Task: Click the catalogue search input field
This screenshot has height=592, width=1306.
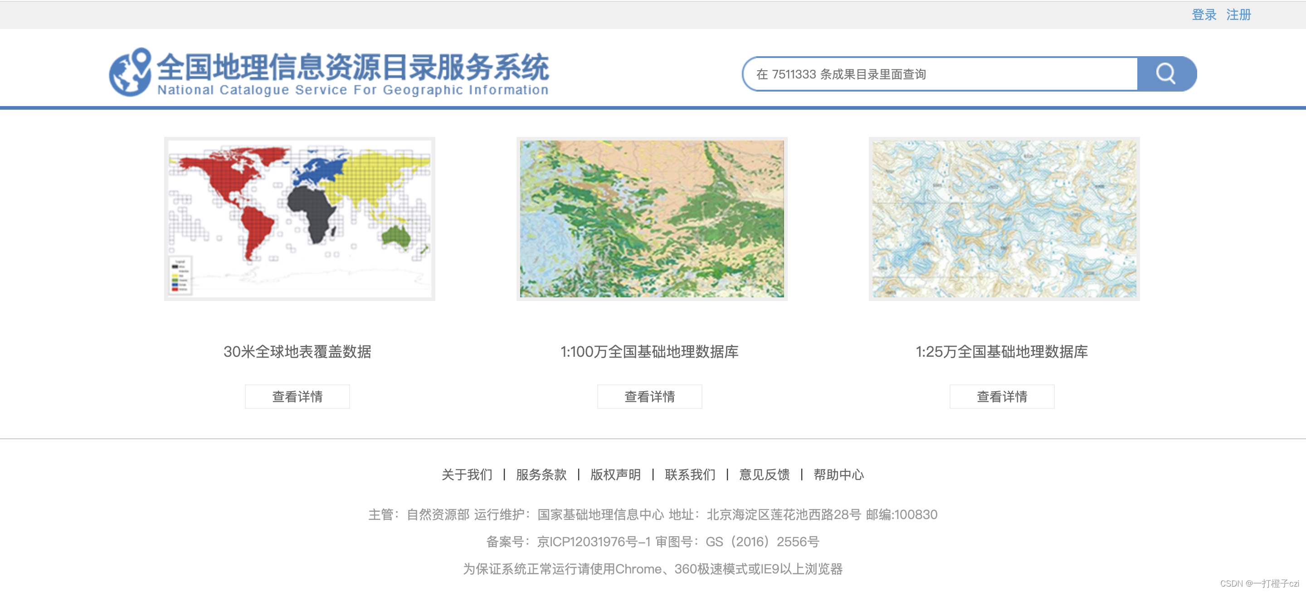Action: click(x=941, y=74)
